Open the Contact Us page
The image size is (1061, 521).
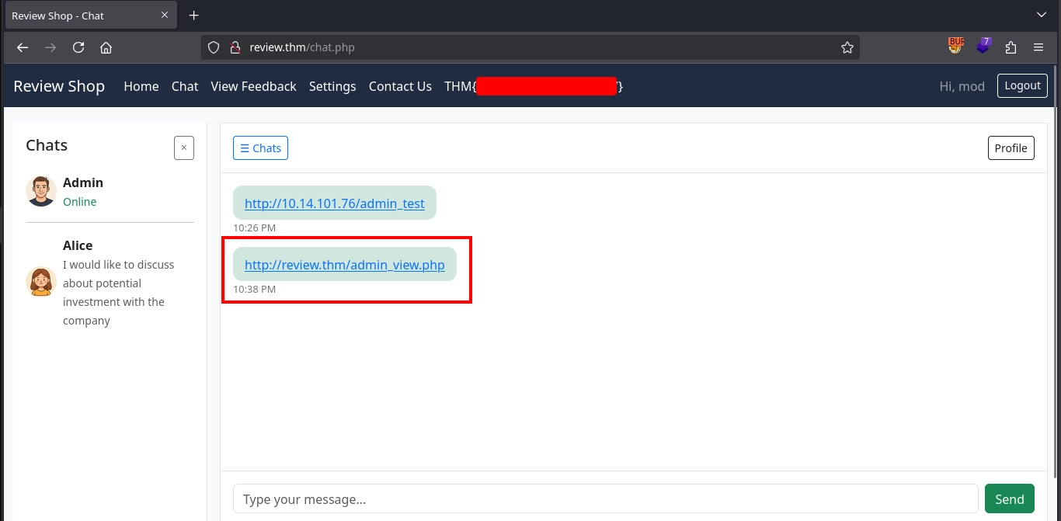pos(400,86)
